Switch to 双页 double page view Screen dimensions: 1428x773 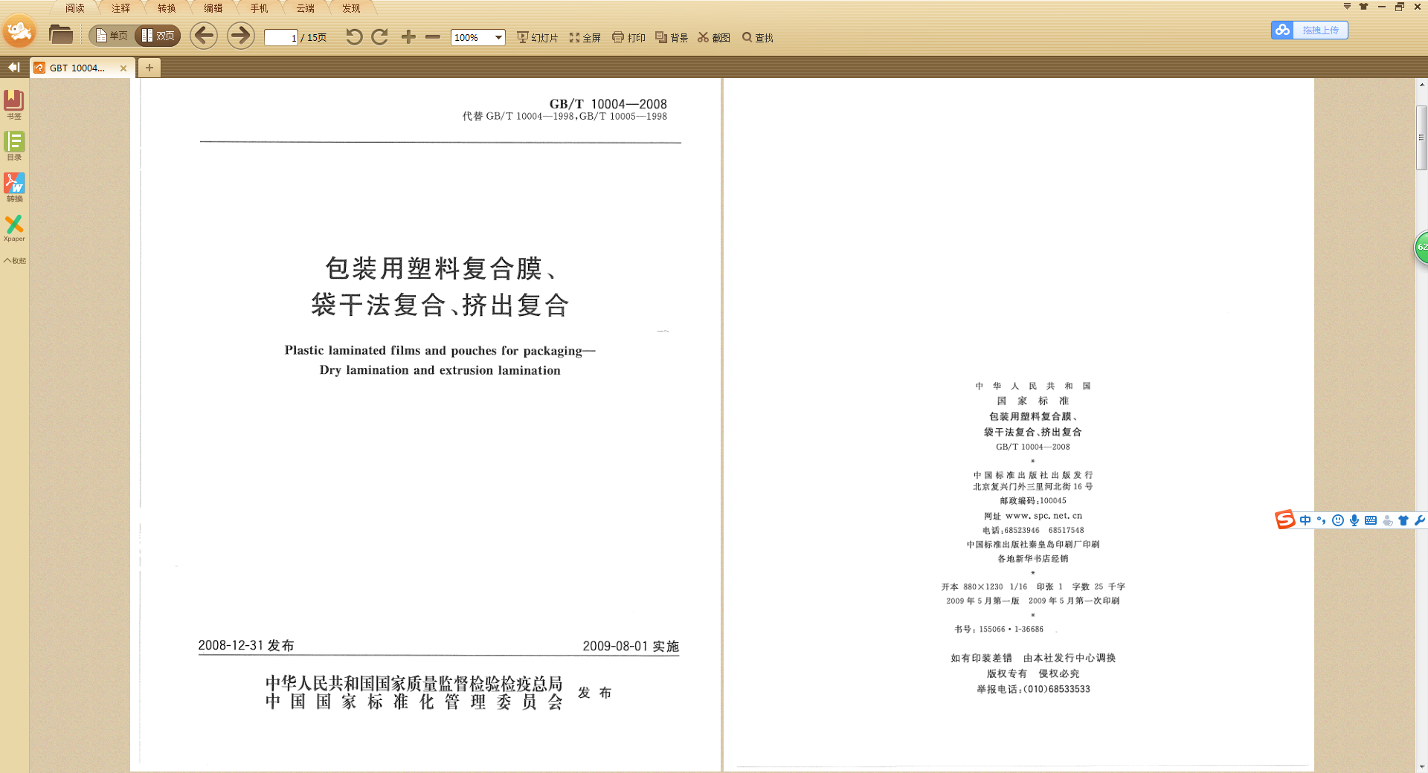(x=158, y=36)
